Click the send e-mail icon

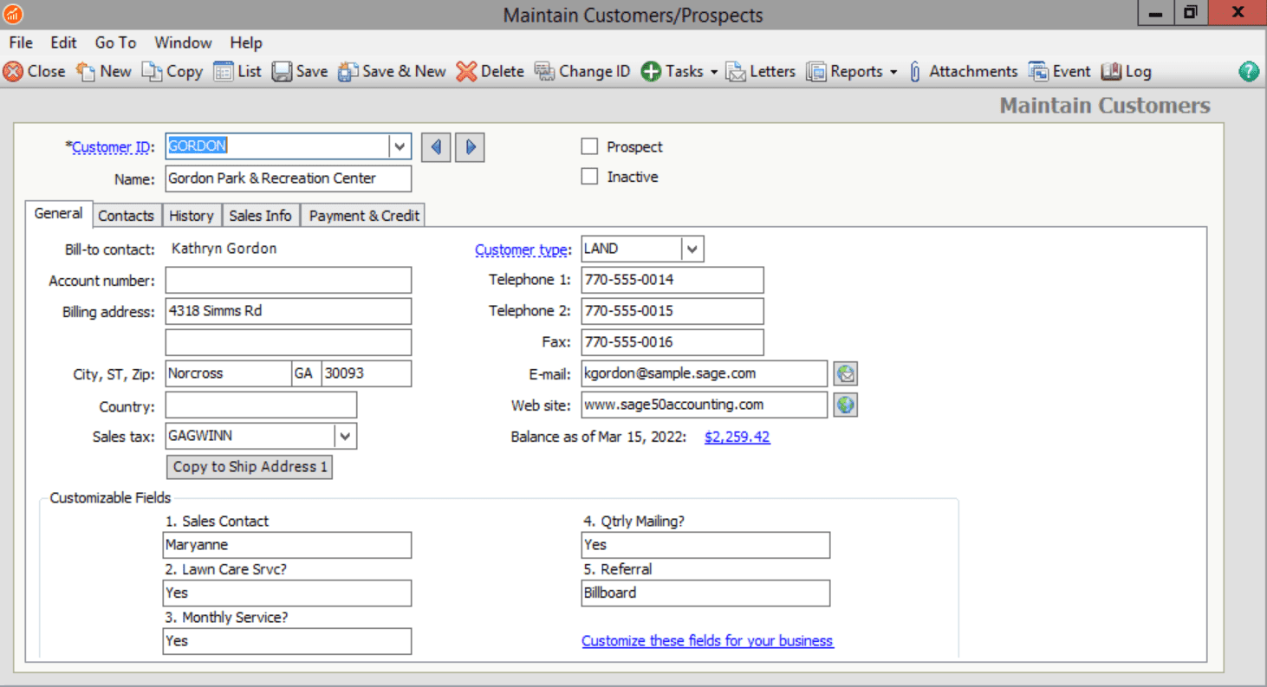[x=846, y=374]
